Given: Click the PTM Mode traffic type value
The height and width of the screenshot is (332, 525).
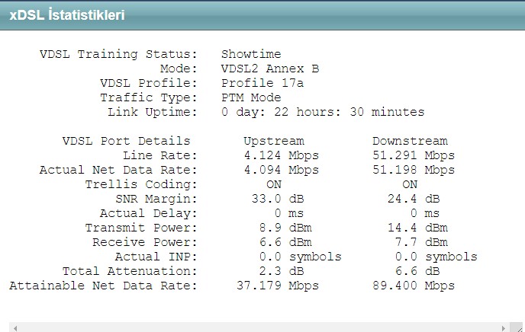Looking at the screenshot, I should 251,97.
